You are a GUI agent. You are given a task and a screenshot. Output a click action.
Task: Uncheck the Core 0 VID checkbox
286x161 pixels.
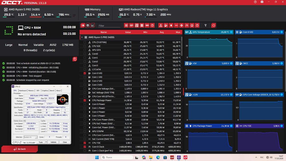[x=85, y=73]
